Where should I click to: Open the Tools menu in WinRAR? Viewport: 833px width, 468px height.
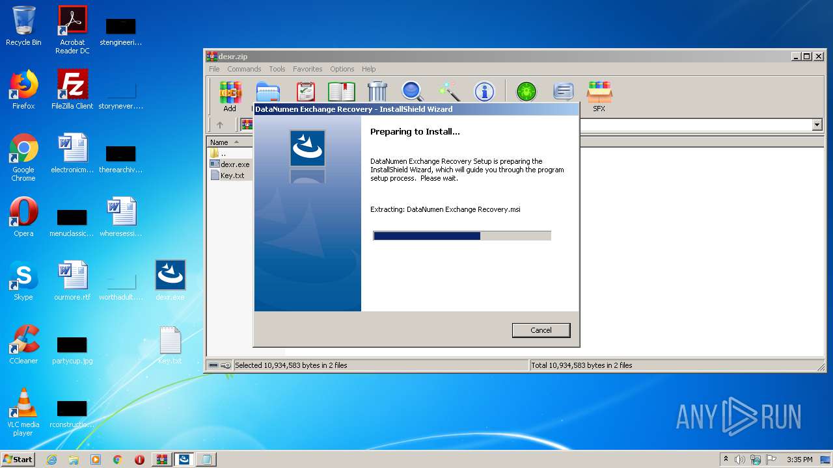pyautogui.click(x=277, y=69)
